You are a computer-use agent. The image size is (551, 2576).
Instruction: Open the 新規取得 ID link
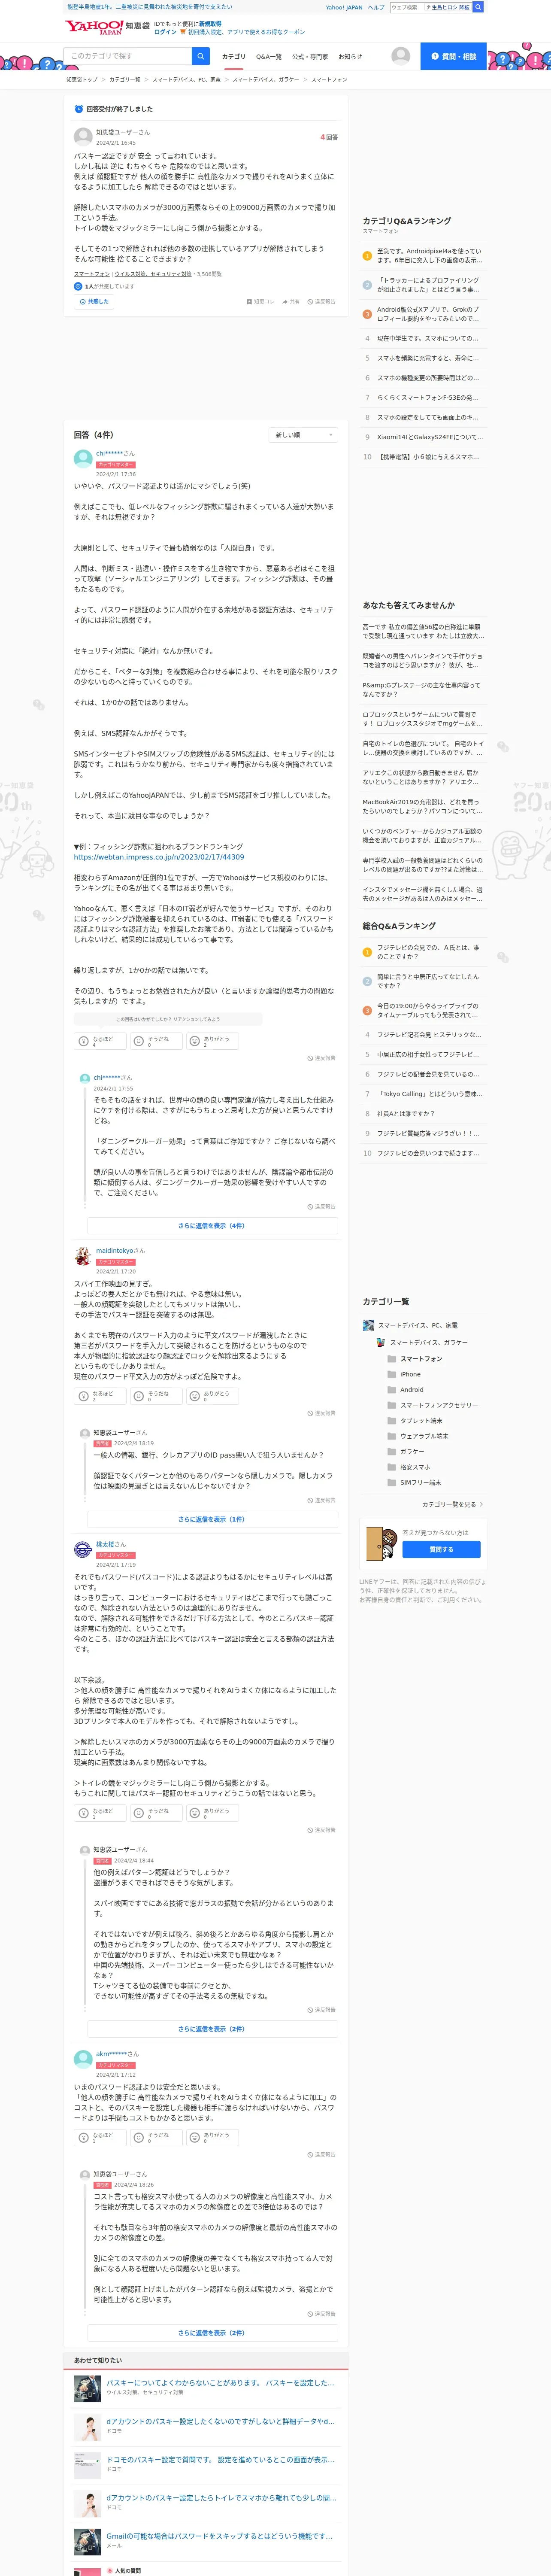[x=210, y=23]
